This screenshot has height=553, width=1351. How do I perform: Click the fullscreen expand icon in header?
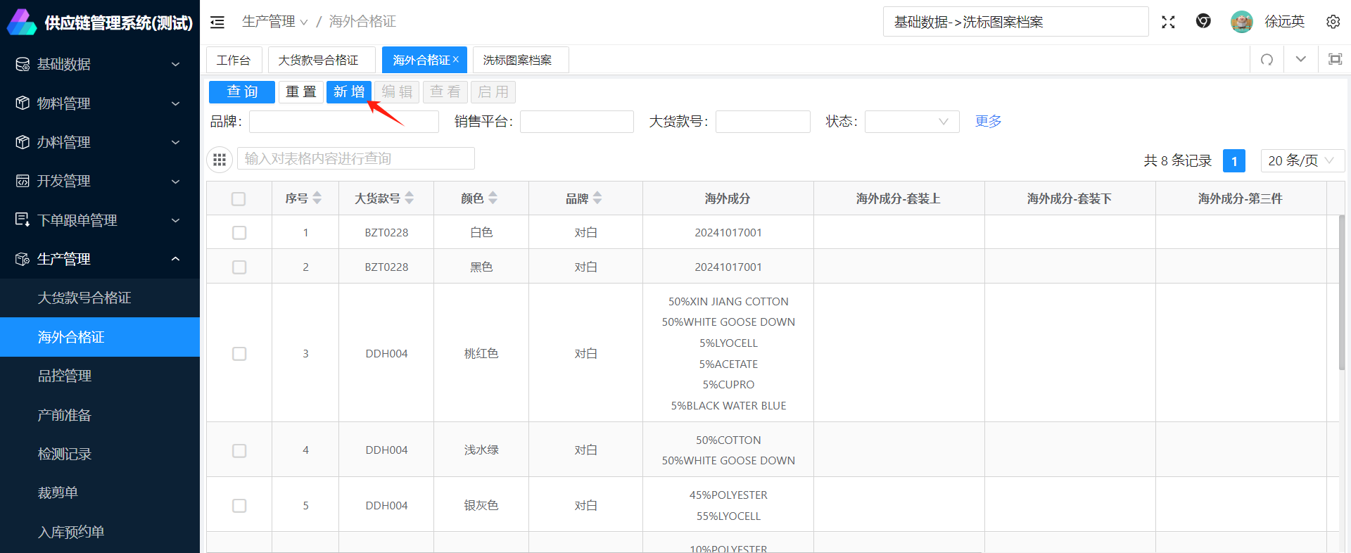(x=1168, y=22)
